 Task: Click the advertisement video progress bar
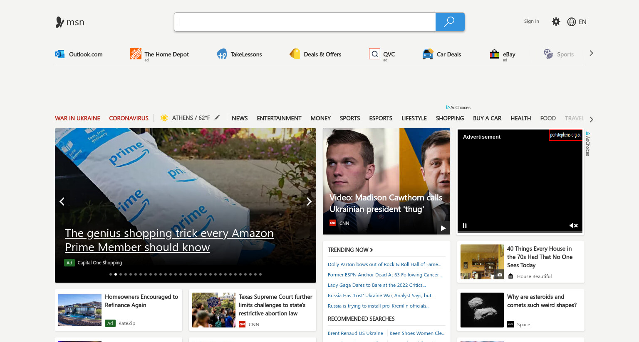520,232
